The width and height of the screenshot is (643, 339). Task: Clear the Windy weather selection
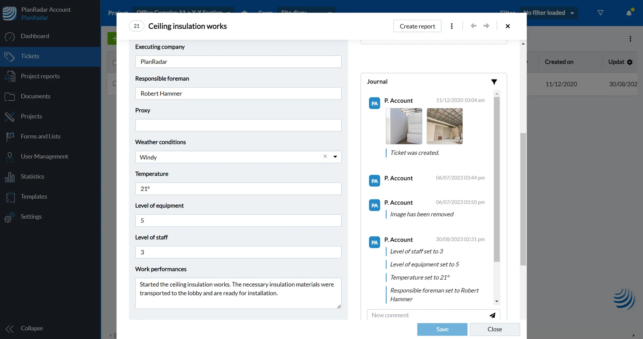tap(325, 156)
